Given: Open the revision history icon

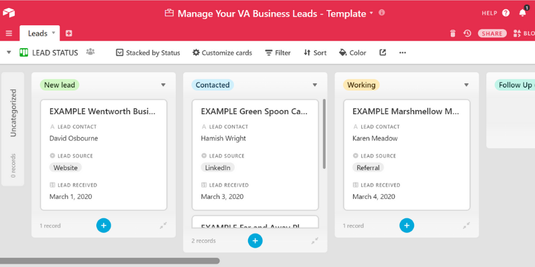Looking at the screenshot, I should tap(467, 33).
